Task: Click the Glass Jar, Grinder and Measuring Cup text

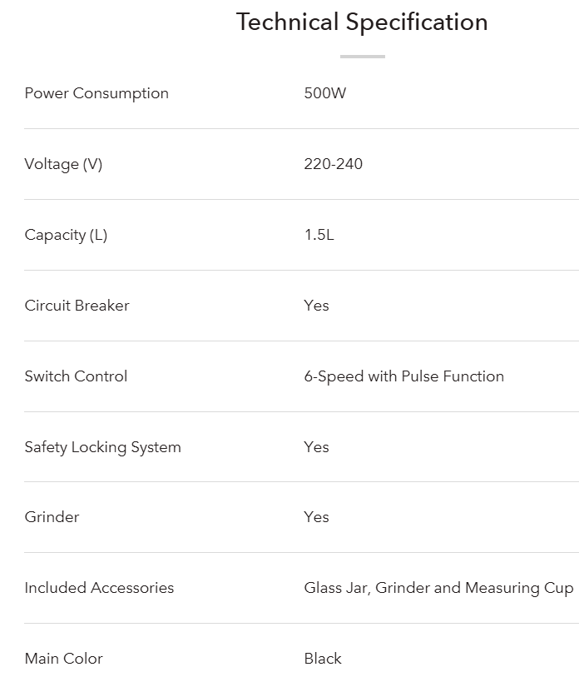Action: (x=439, y=588)
